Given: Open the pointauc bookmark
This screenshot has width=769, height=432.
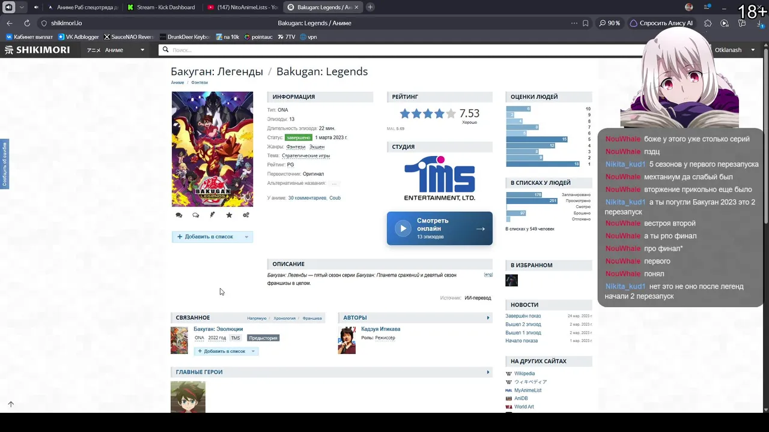Looking at the screenshot, I should click(258, 37).
